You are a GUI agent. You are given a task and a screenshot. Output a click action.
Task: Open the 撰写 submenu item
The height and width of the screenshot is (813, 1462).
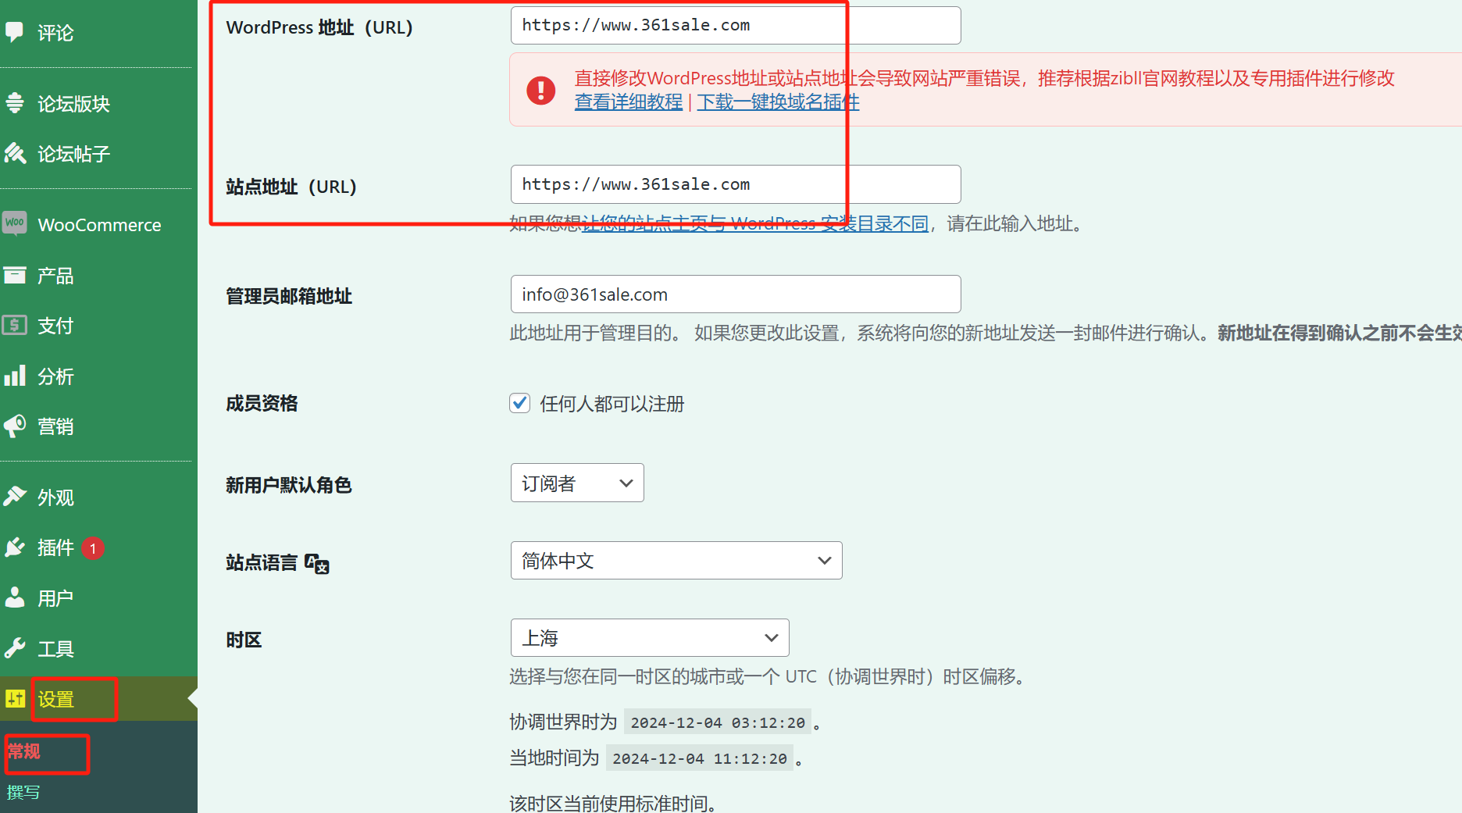(24, 792)
